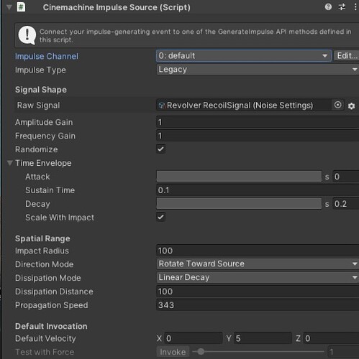
Task: Click the script icon in component header
Action: click(21, 7)
